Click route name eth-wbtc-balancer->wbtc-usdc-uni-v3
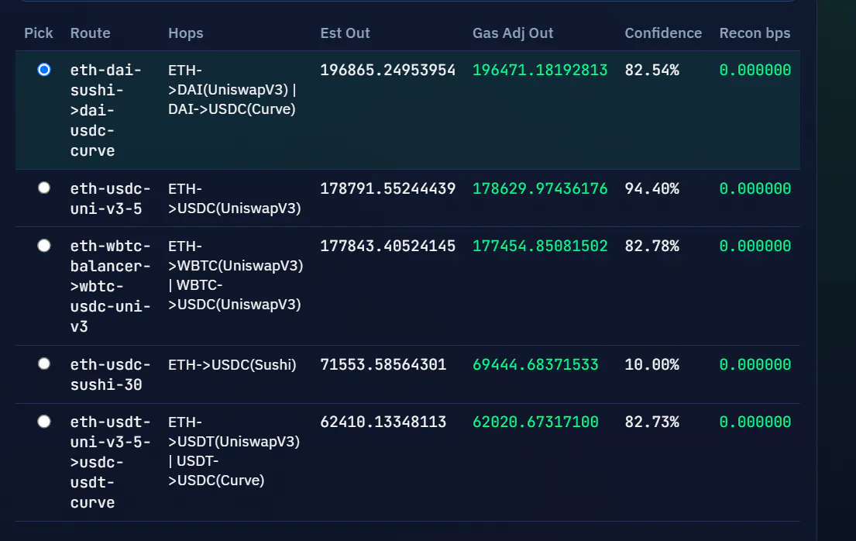Image resolution: width=856 pixels, height=541 pixels. coord(110,286)
